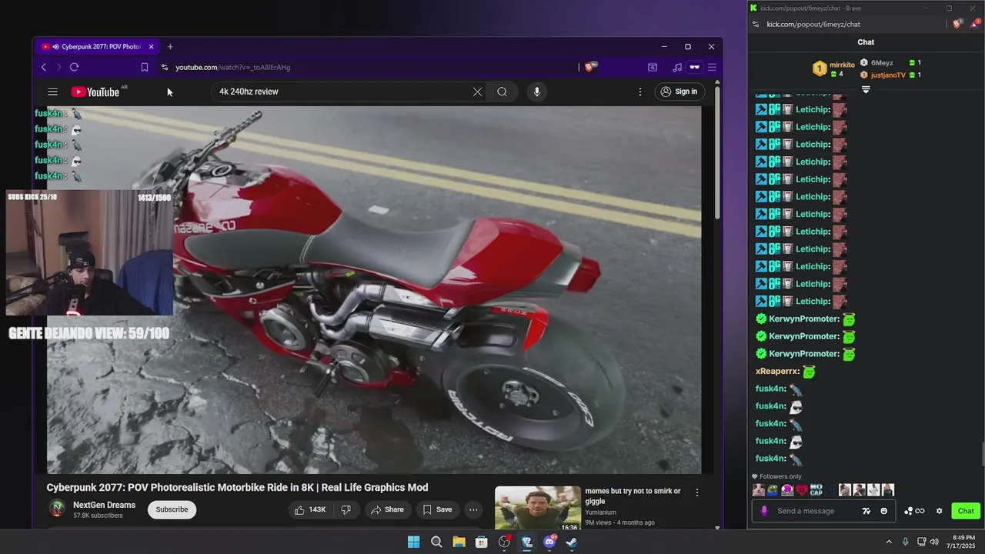Image resolution: width=985 pixels, height=554 pixels.
Task: Open Brave Shields in YouTube window
Action: pos(589,67)
